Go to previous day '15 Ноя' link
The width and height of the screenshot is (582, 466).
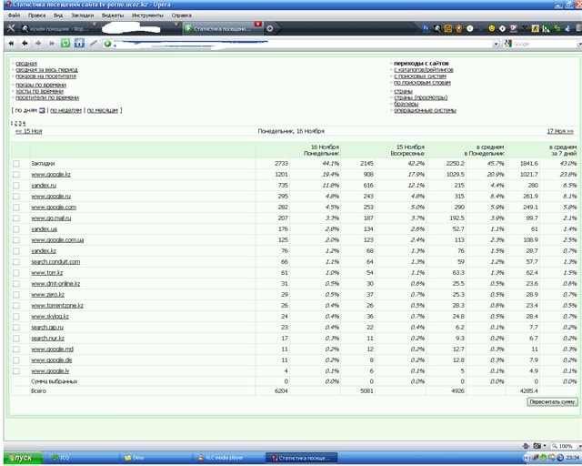click(28, 131)
